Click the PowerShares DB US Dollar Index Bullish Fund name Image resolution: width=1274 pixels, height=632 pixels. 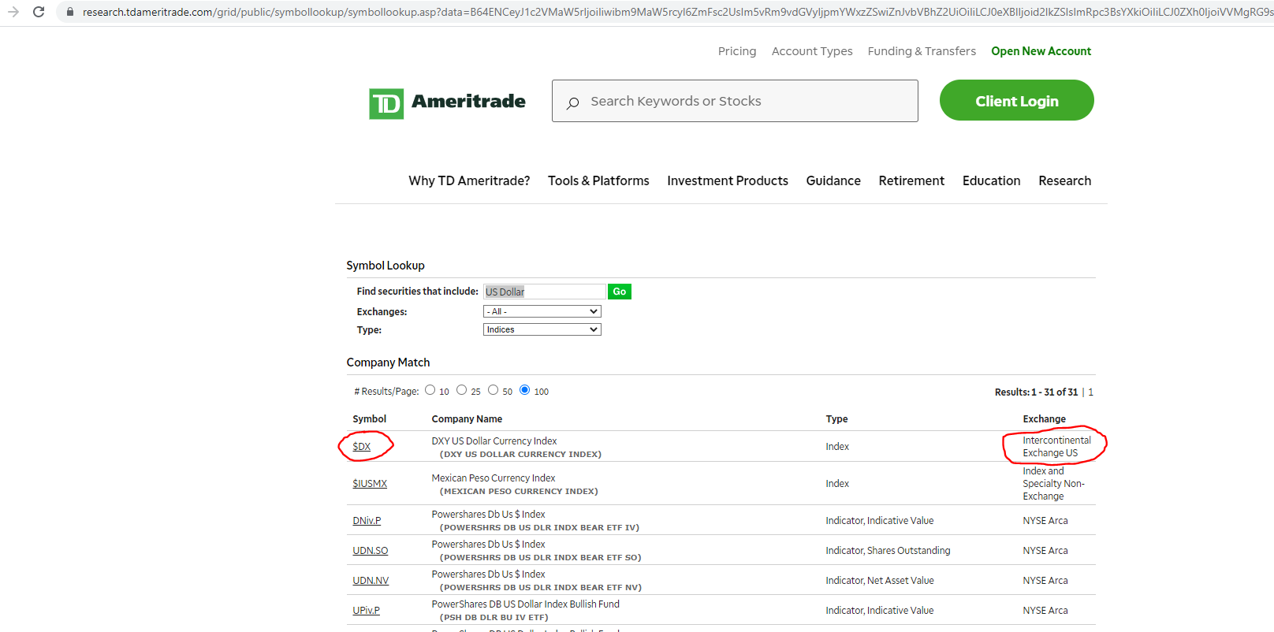(526, 604)
